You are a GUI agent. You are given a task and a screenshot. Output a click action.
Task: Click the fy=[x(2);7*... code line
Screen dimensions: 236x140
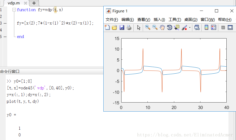(x=55, y=23)
